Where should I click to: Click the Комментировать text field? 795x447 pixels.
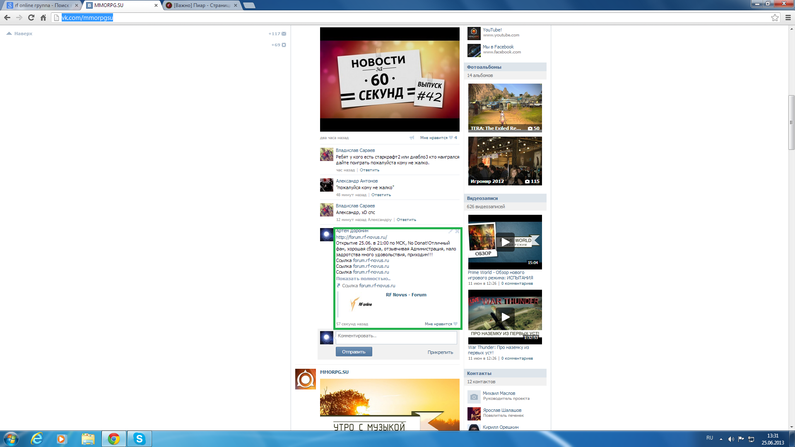396,337
